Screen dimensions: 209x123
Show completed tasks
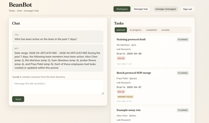151,30
